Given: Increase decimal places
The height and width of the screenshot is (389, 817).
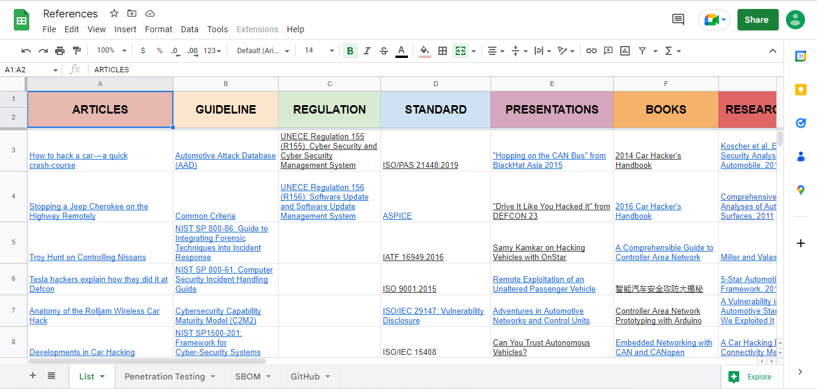Looking at the screenshot, I should [192, 51].
